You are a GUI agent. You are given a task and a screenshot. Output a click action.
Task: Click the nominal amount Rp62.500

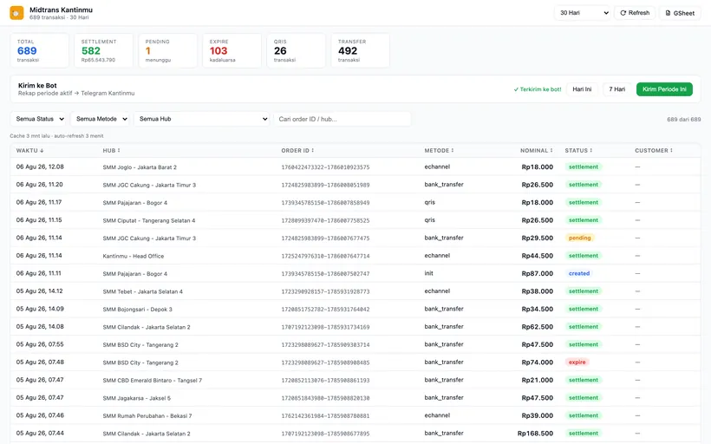click(538, 327)
